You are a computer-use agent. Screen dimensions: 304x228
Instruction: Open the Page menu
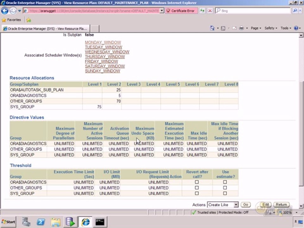click(256, 28)
